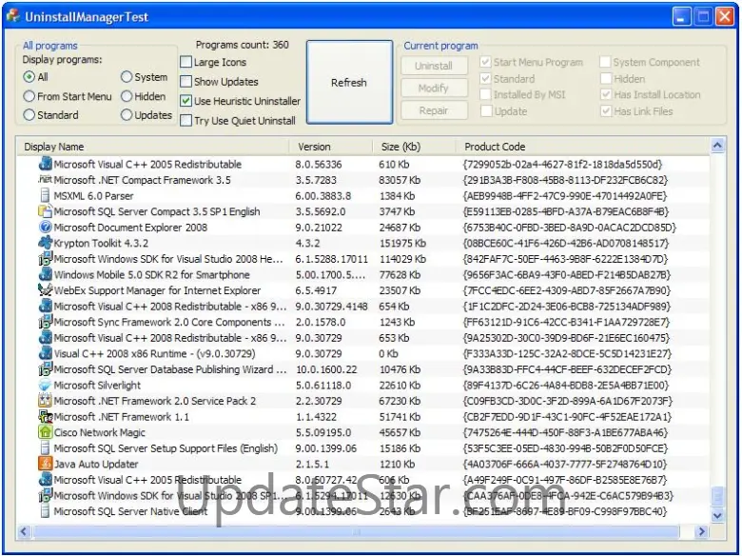This screenshot has height=556, width=742.
Task: Click Visual C++ 2005 Redistributable 8.0.56336 icon
Action: [45, 164]
